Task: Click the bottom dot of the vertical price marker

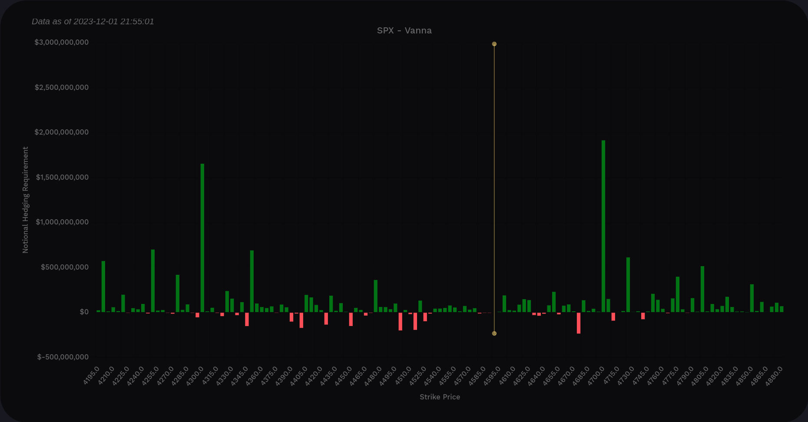Action: [x=494, y=333]
